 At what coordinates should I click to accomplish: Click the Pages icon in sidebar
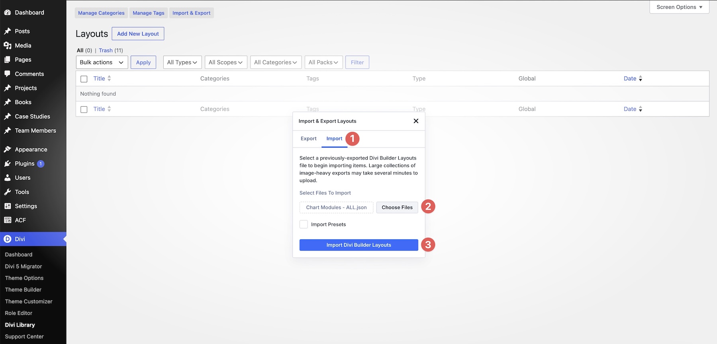pyautogui.click(x=8, y=60)
